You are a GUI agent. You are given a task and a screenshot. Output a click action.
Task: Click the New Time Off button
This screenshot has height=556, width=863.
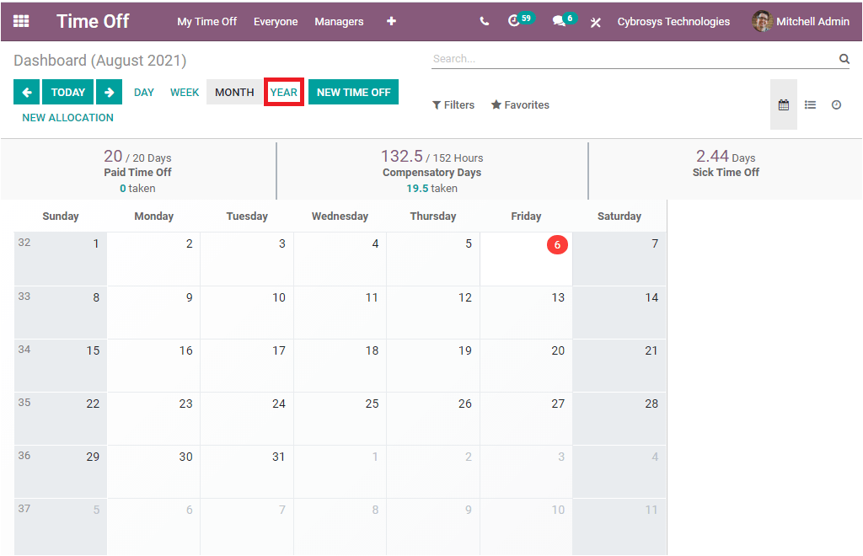click(x=353, y=93)
